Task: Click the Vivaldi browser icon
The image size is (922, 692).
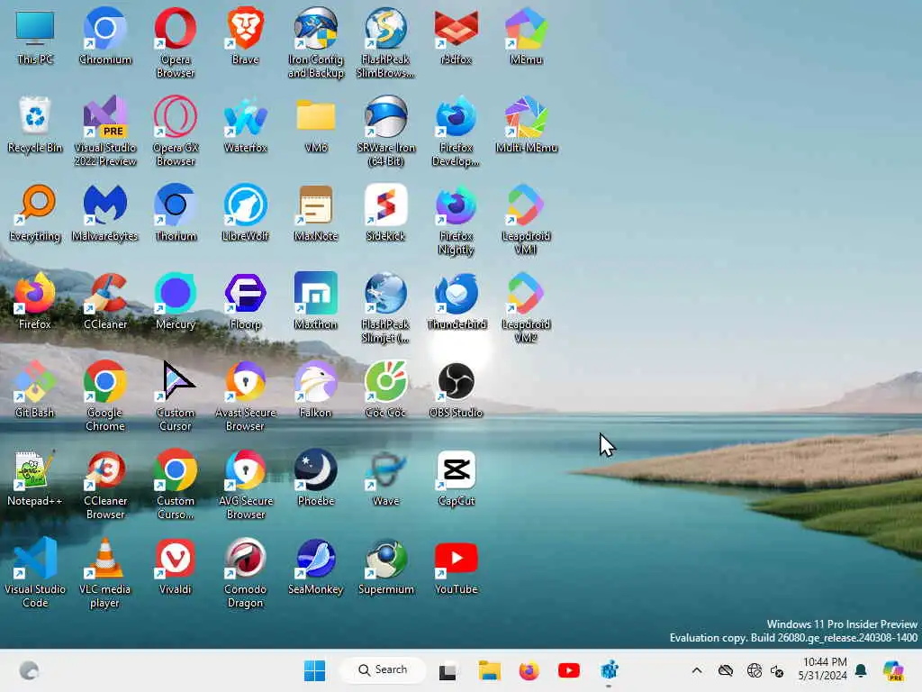Action: (176, 566)
